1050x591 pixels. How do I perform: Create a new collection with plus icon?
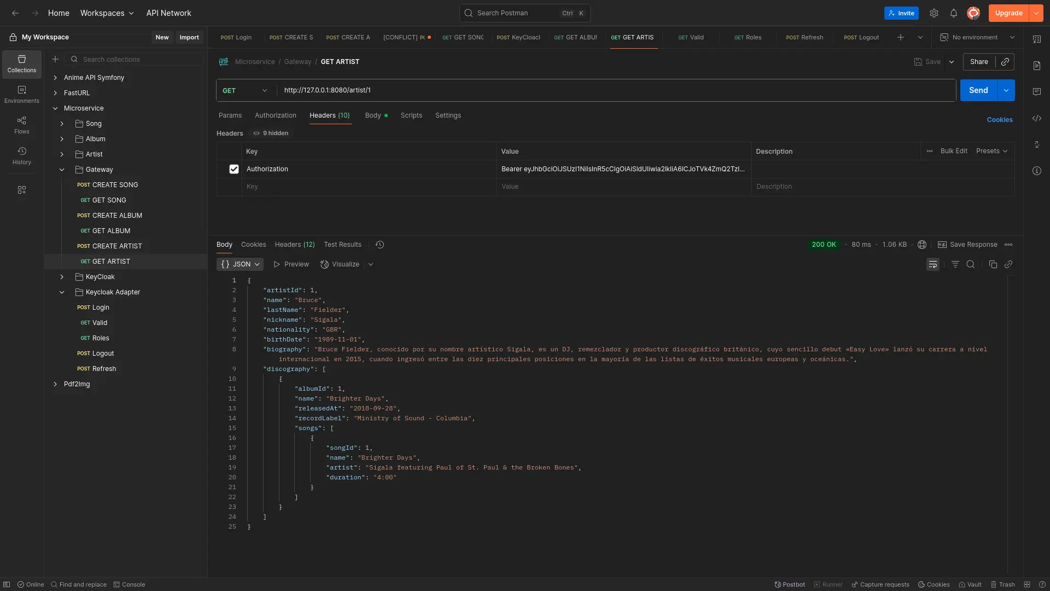click(55, 59)
